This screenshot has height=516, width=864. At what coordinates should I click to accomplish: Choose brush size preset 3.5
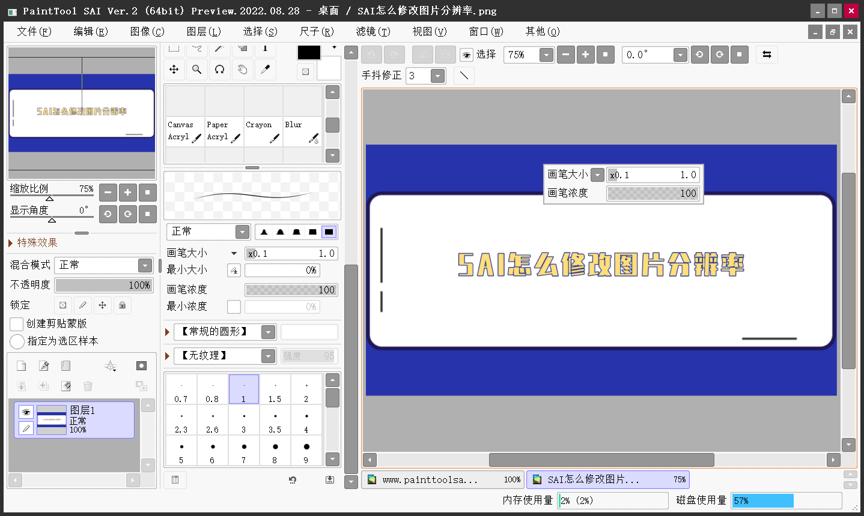(275, 420)
